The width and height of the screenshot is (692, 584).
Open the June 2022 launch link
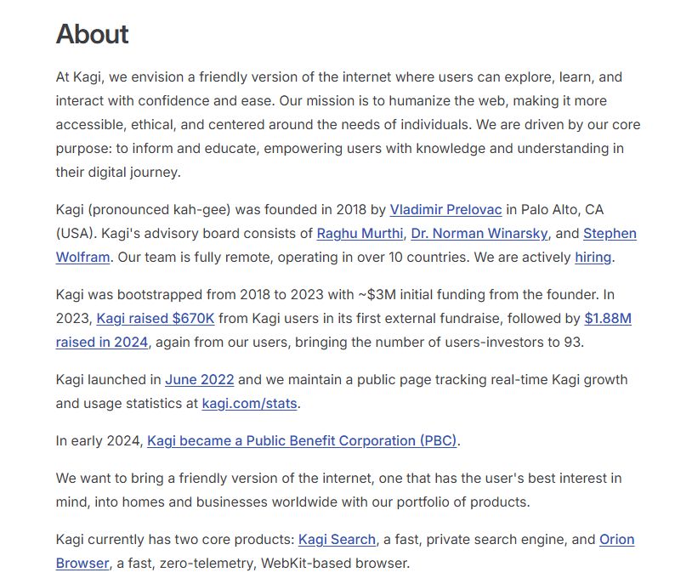click(200, 380)
